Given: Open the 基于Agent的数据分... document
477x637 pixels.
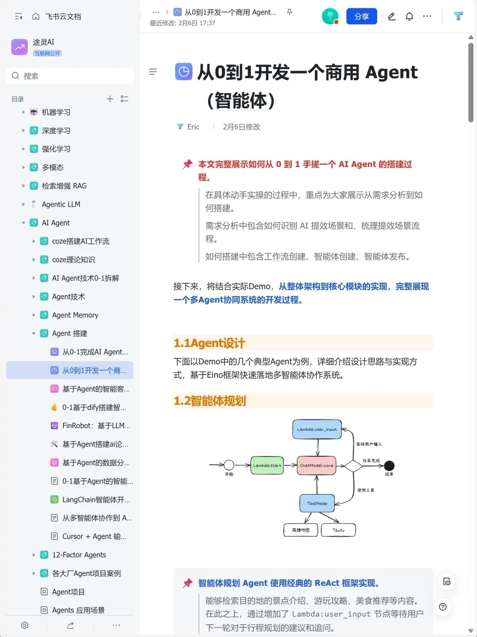Looking at the screenshot, I should point(96,463).
